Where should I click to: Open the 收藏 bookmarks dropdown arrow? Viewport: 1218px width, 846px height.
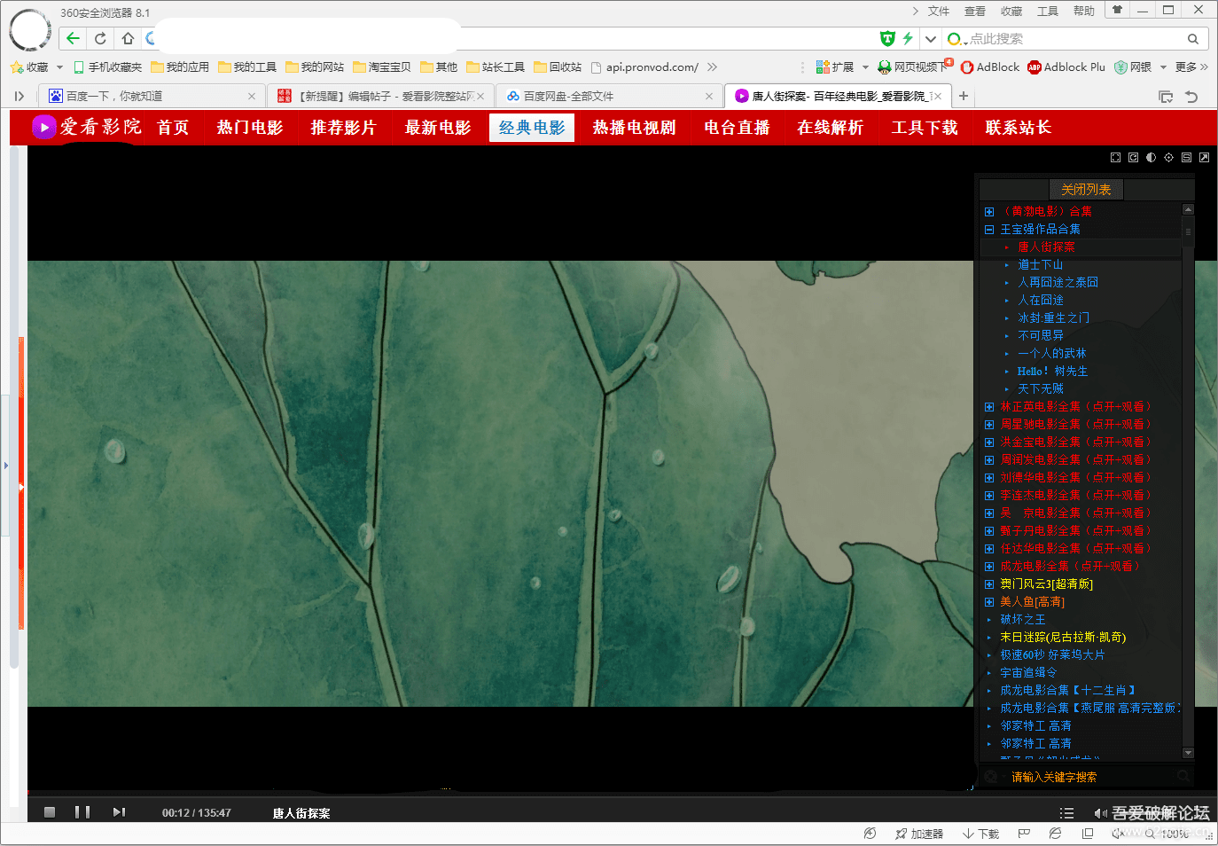[59, 67]
